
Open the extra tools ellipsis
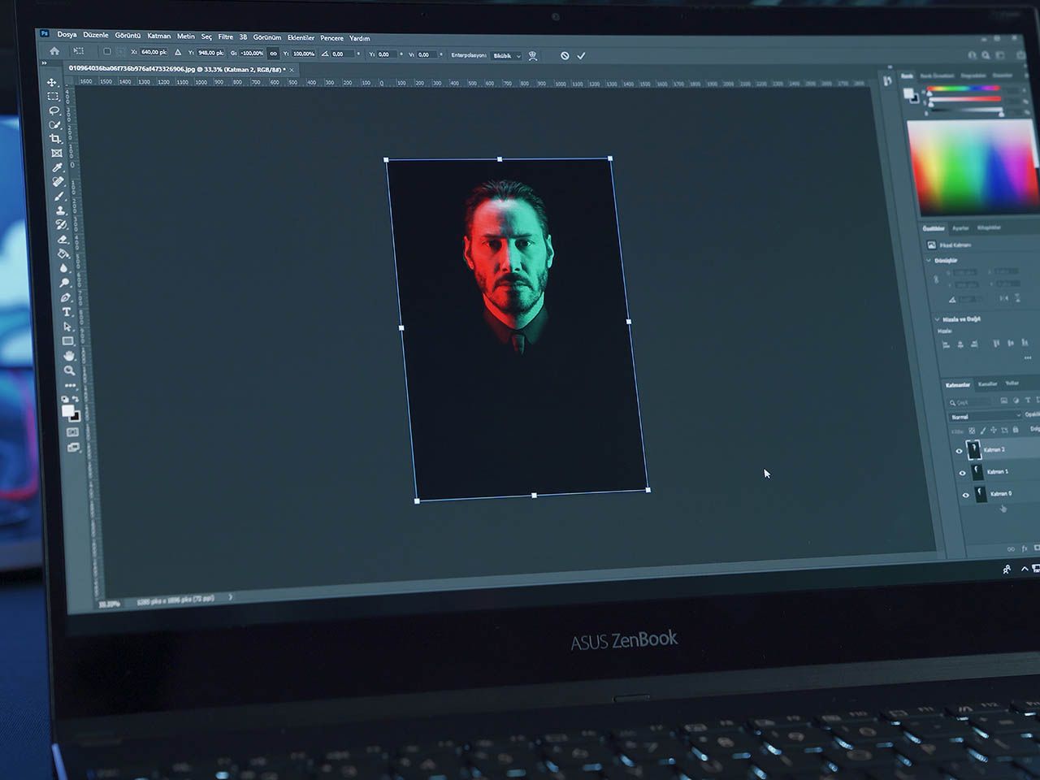(71, 385)
